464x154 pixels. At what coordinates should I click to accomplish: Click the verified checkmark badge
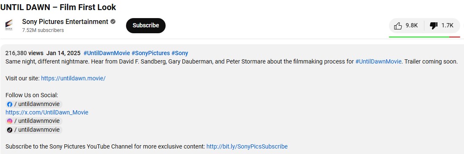(x=113, y=21)
